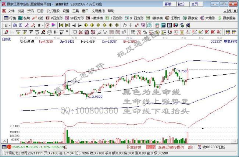Click the 极反通道 indicator name
The width and height of the screenshot is (239, 157).
(x=27, y=41)
